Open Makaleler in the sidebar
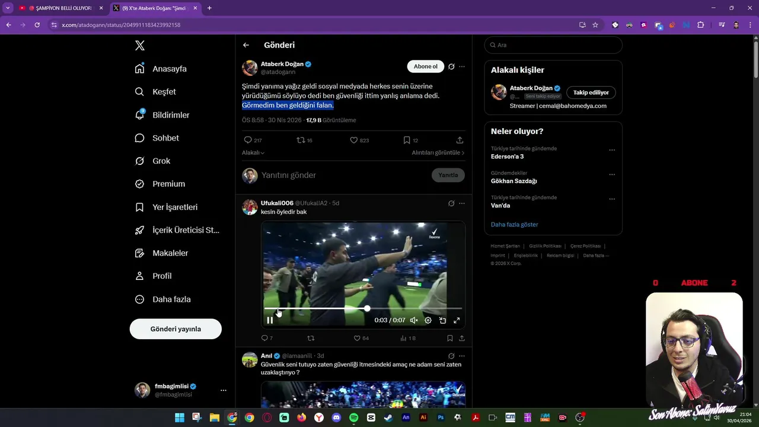 point(161,253)
